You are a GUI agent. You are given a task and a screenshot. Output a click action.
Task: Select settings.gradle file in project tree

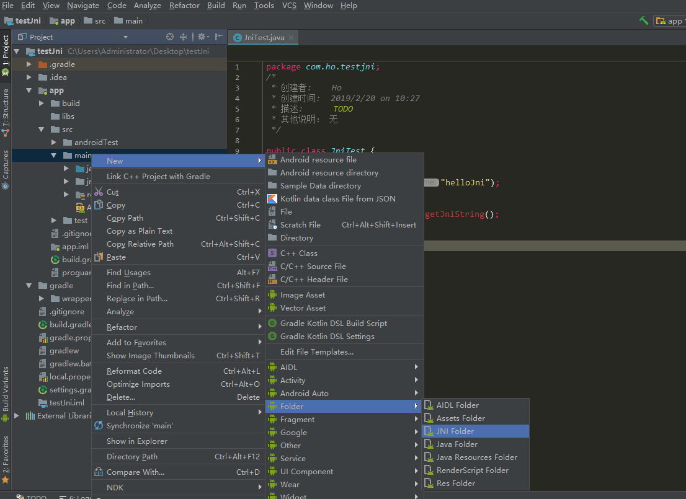pos(65,390)
